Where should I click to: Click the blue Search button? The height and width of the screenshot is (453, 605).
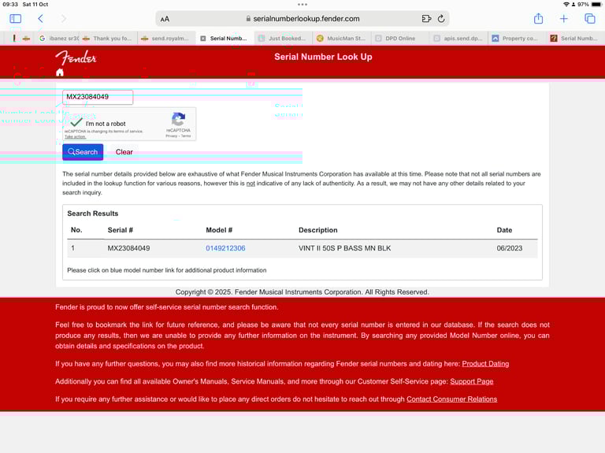click(83, 152)
